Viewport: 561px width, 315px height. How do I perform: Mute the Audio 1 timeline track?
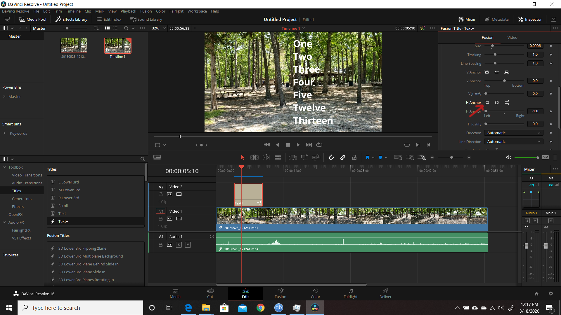pyautogui.click(x=188, y=245)
